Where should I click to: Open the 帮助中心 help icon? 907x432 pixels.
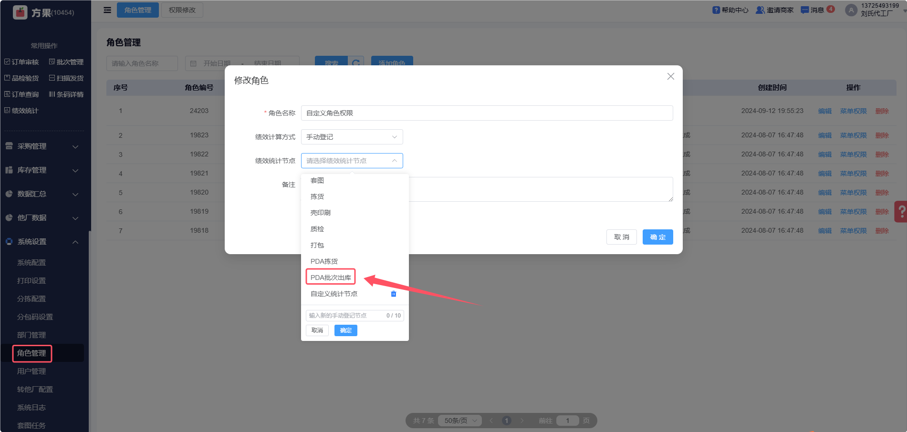point(716,10)
